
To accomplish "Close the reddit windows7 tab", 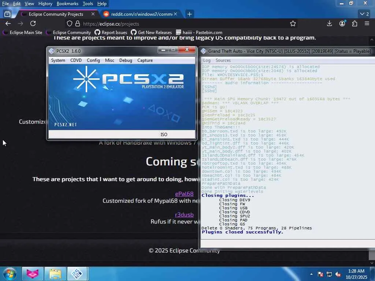I will (x=175, y=14).
